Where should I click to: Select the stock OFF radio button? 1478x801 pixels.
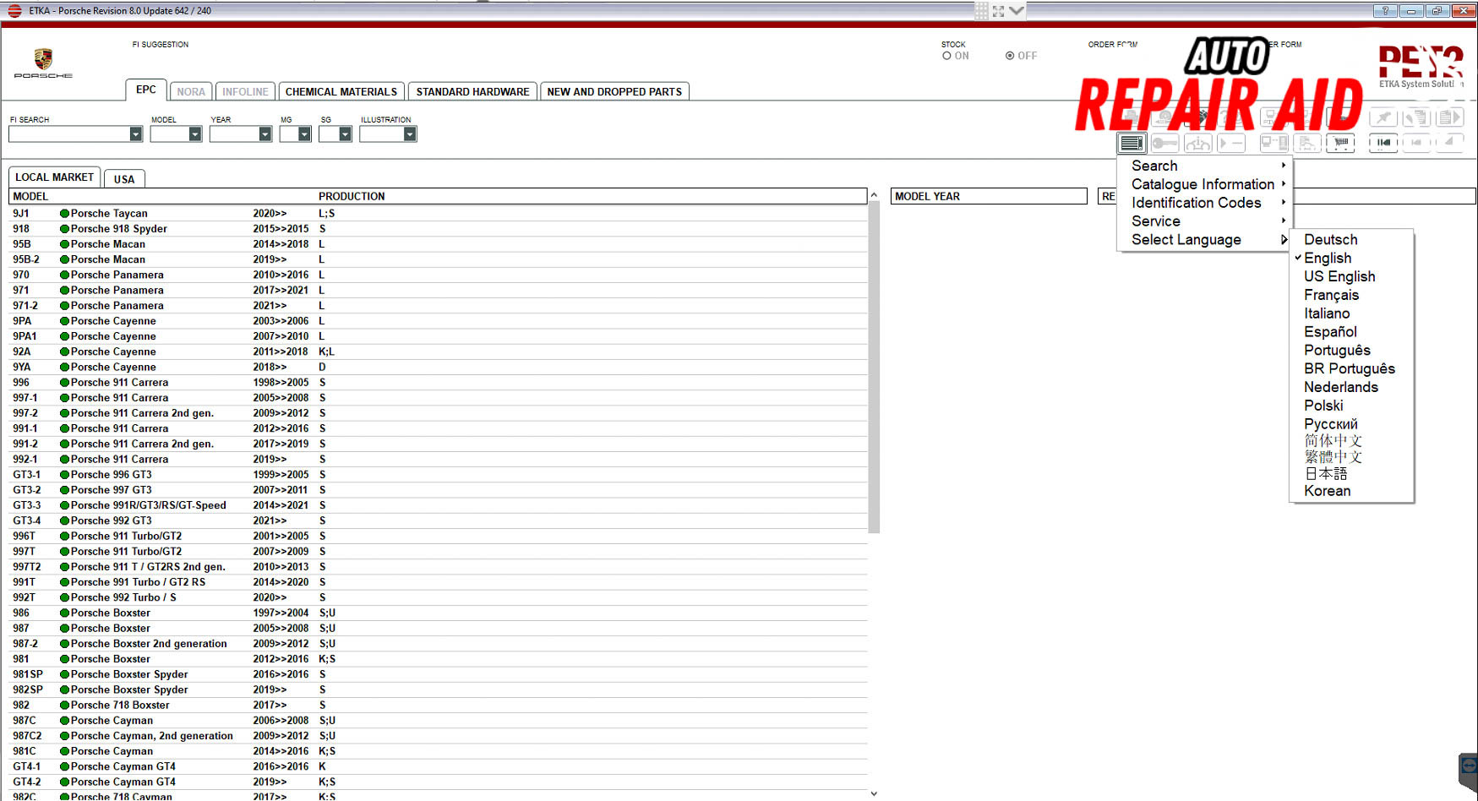pyautogui.click(x=1010, y=56)
